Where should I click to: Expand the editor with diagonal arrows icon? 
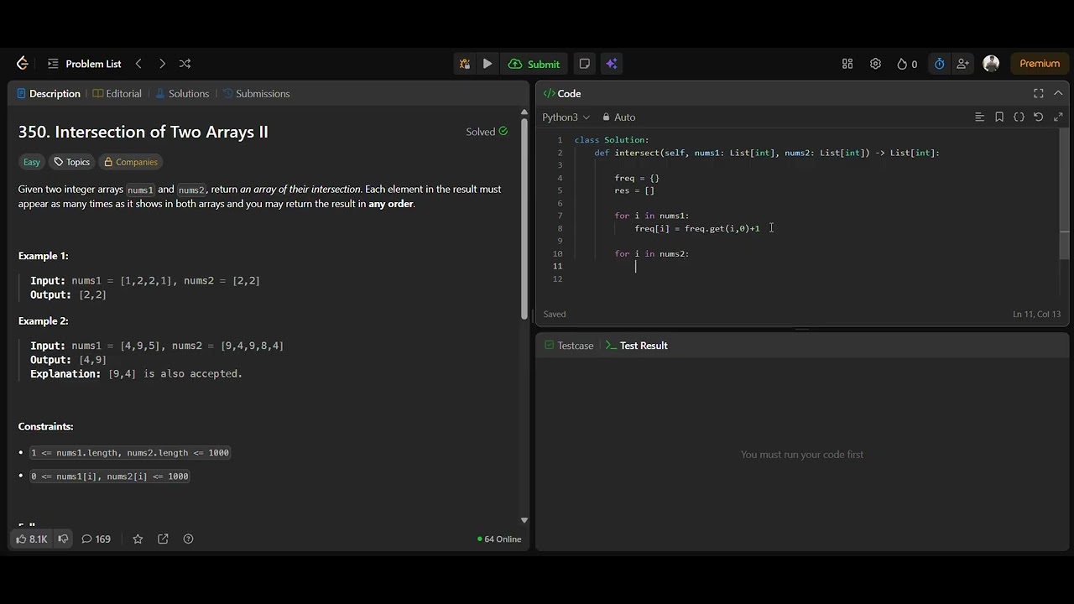(x=1058, y=117)
